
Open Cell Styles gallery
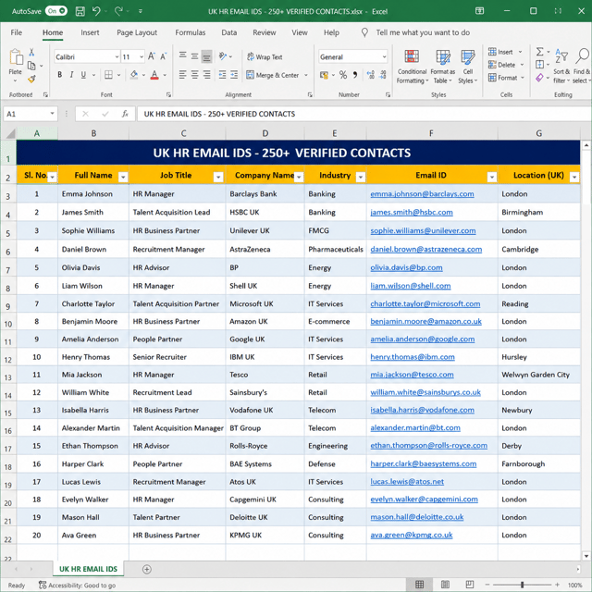pyautogui.click(x=468, y=67)
